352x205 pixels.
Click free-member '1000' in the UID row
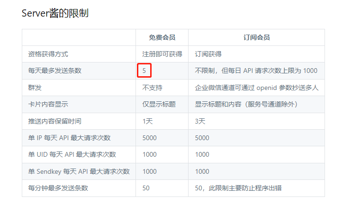click(x=150, y=154)
